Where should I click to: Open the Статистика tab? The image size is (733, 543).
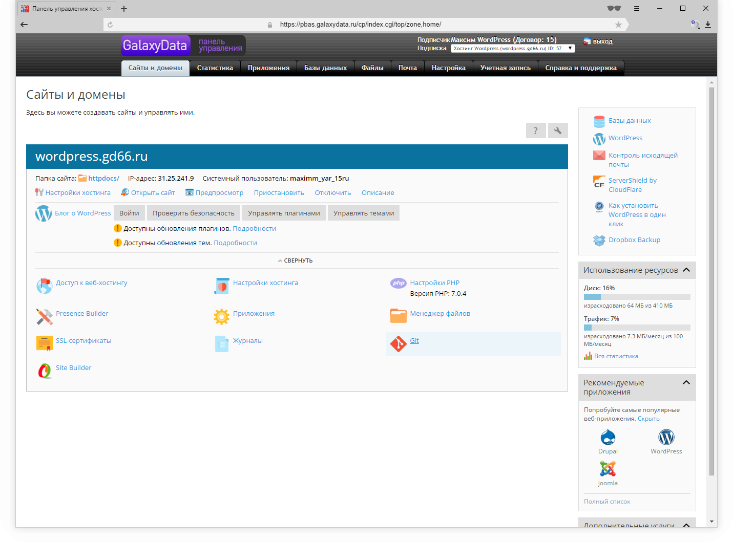point(215,68)
